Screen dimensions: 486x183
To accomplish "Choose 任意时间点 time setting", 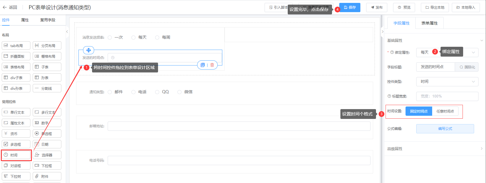I will (x=445, y=111).
